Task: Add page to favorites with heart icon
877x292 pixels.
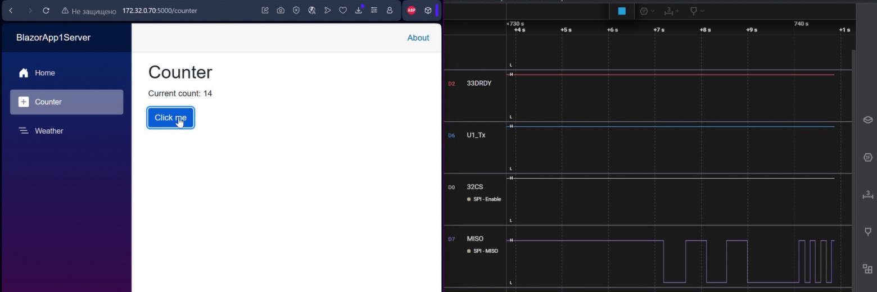Action: [x=343, y=11]
